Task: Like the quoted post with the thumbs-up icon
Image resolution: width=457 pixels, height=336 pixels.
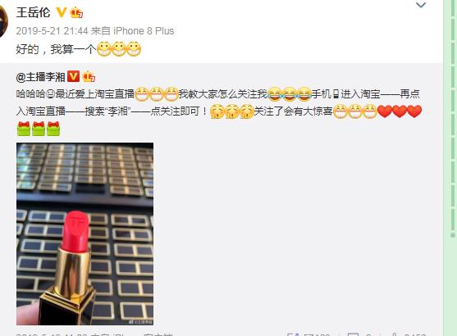Action: [395, 334]
